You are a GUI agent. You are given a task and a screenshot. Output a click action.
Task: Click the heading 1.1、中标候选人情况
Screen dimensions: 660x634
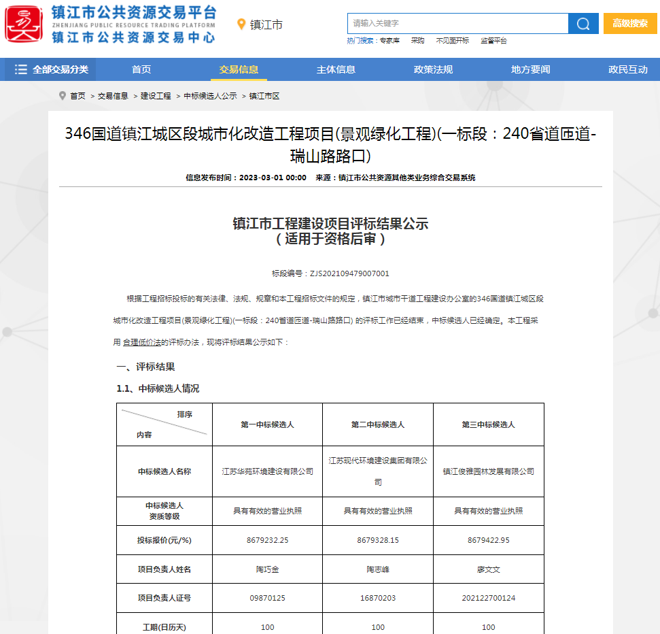(158, 389)
